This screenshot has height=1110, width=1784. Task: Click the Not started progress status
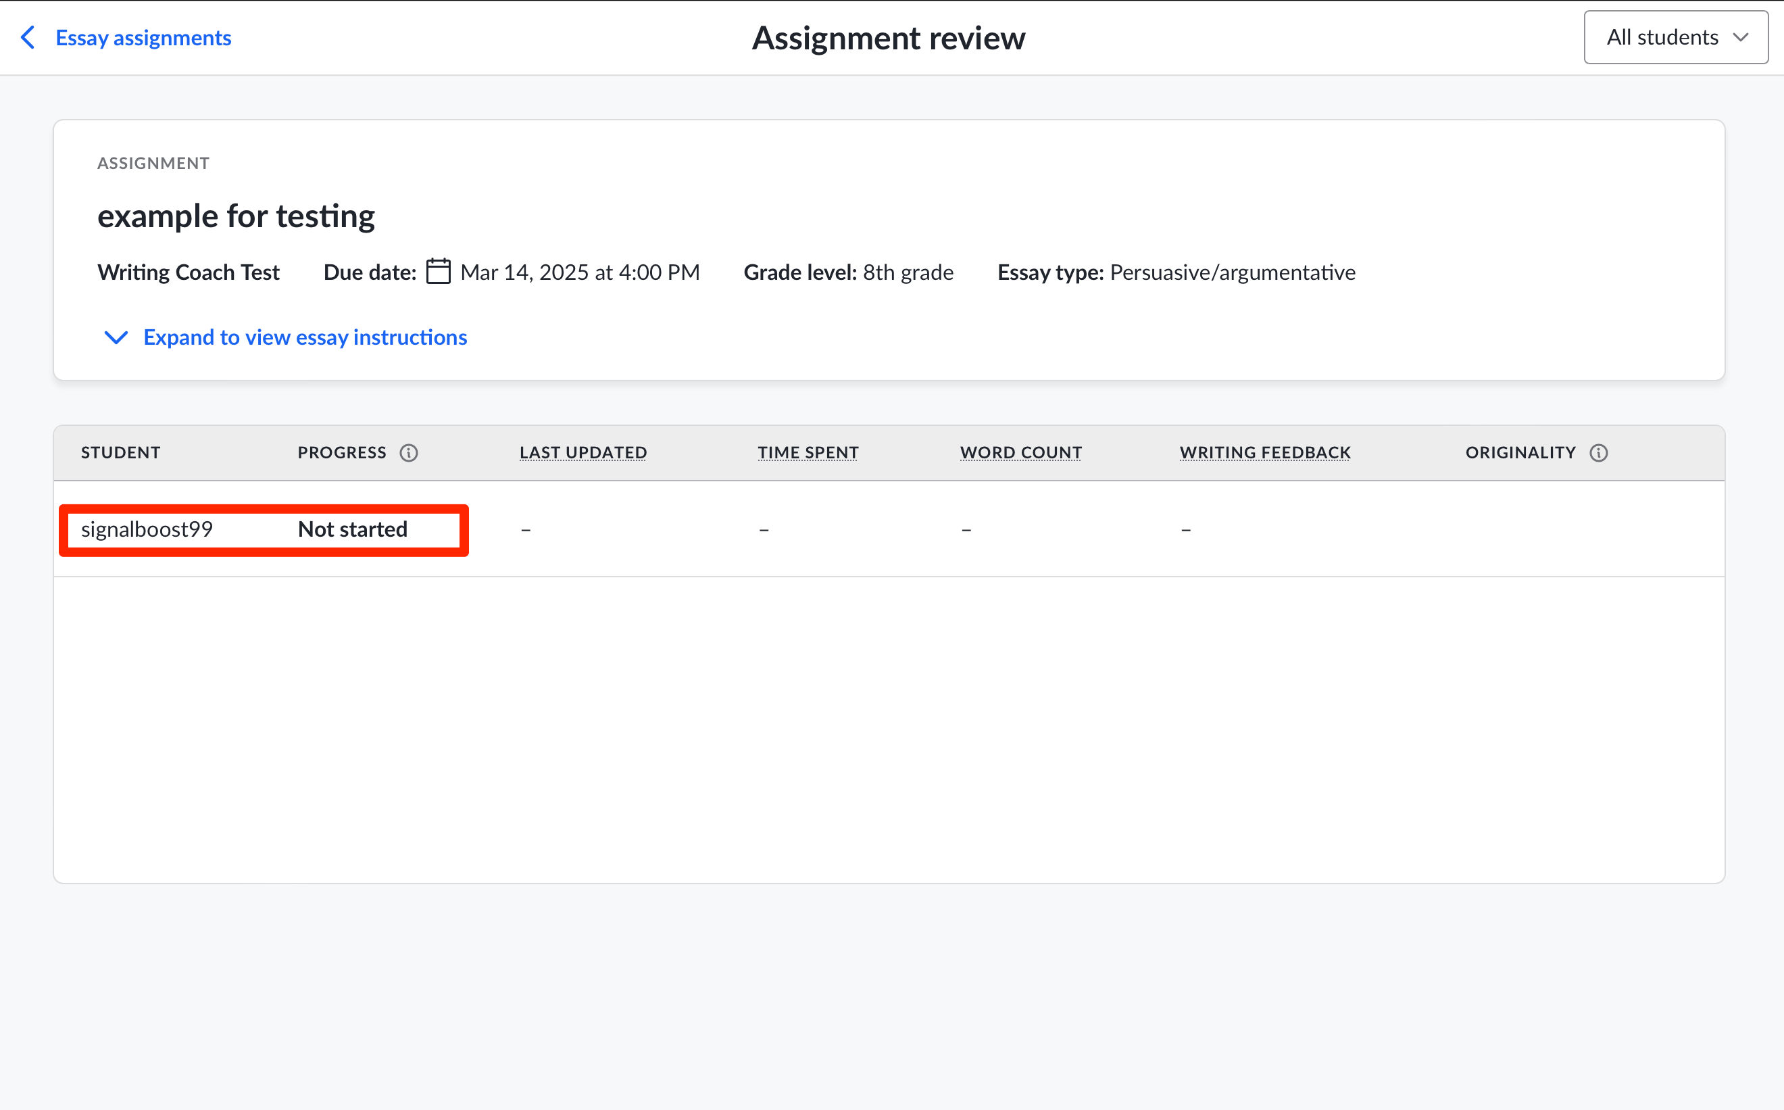(x=353, y=529)
